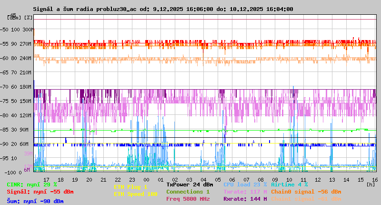Select the Connections 1 legend entry
The image size is (381, 205).
(188, 192)
